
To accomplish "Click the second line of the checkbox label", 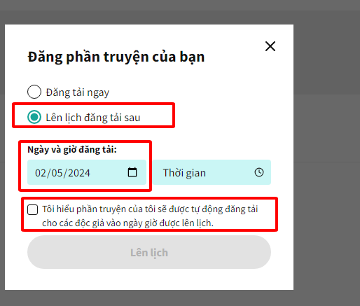I will pyautogui.click(x=127, y=223).
